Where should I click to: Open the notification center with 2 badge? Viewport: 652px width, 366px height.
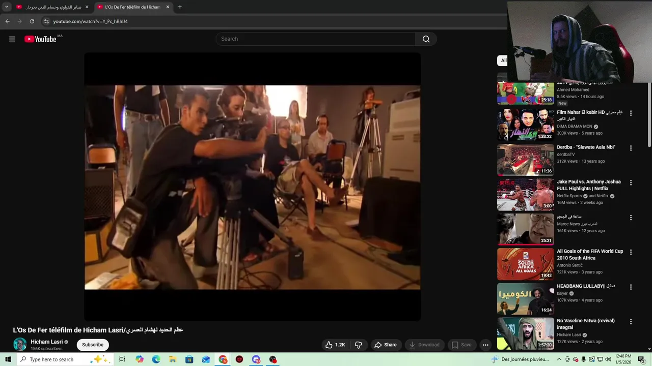(x=641, y=359)
